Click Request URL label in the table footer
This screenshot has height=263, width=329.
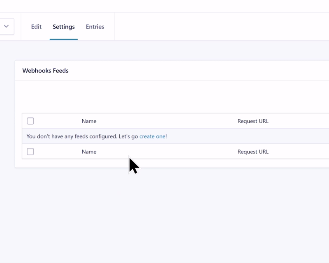click(x=253, y=152)
